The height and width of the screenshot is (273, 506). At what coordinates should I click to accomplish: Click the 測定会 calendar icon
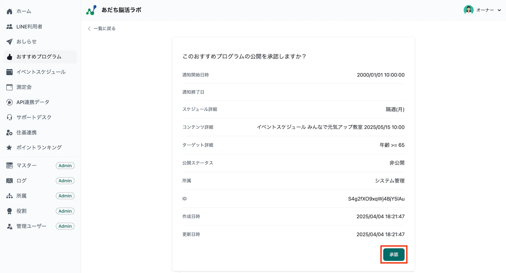9,87
